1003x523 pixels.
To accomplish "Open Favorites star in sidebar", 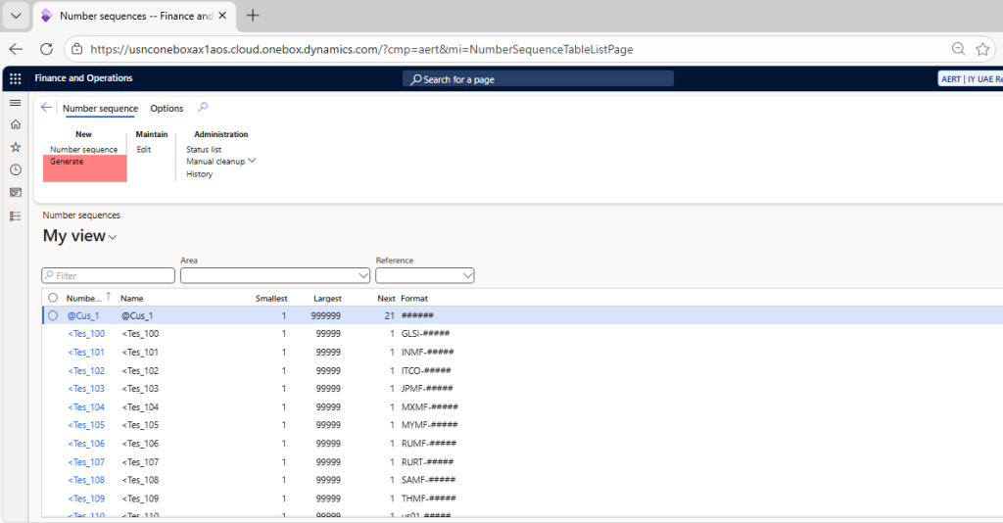I will (x=15, y=147).
